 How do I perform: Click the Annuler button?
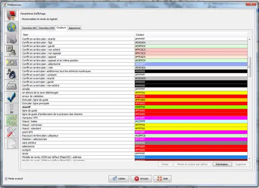coord(141,179)
